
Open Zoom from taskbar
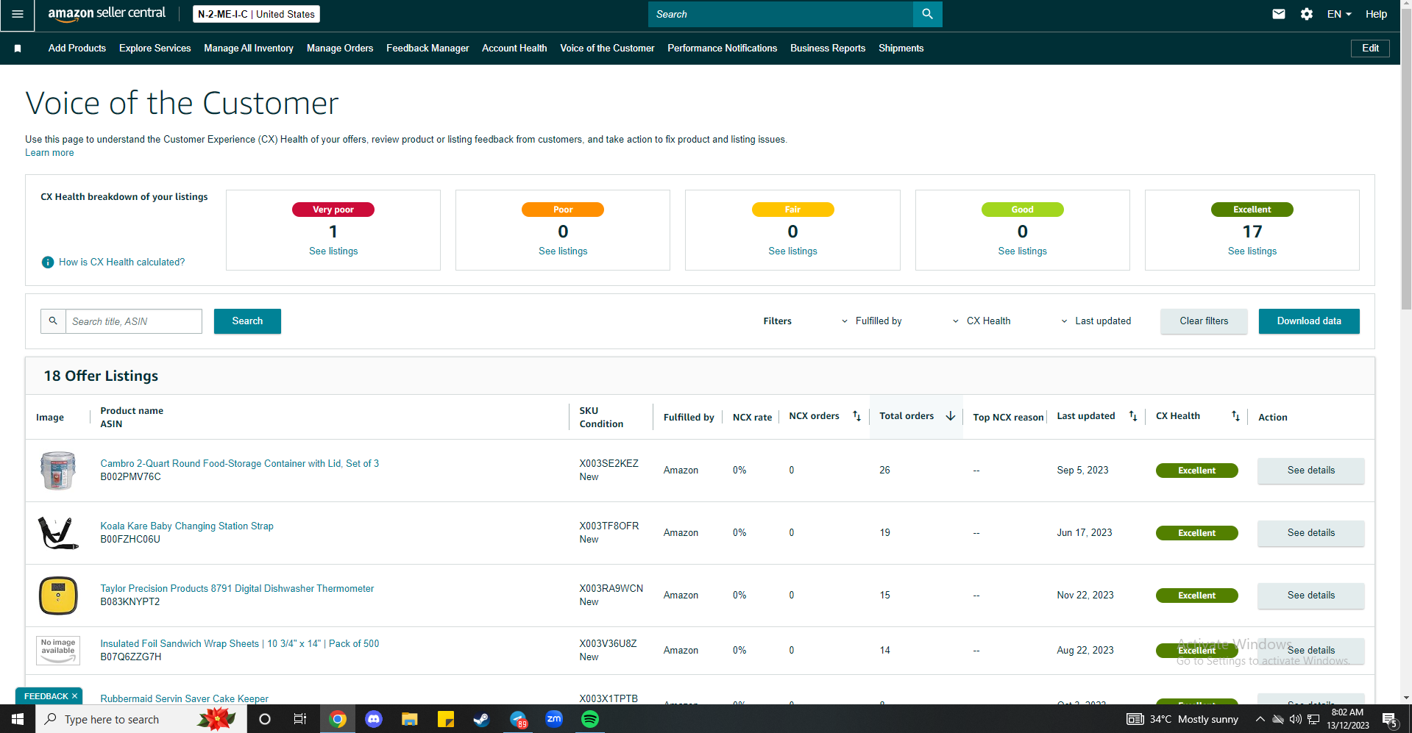[554, 719]
